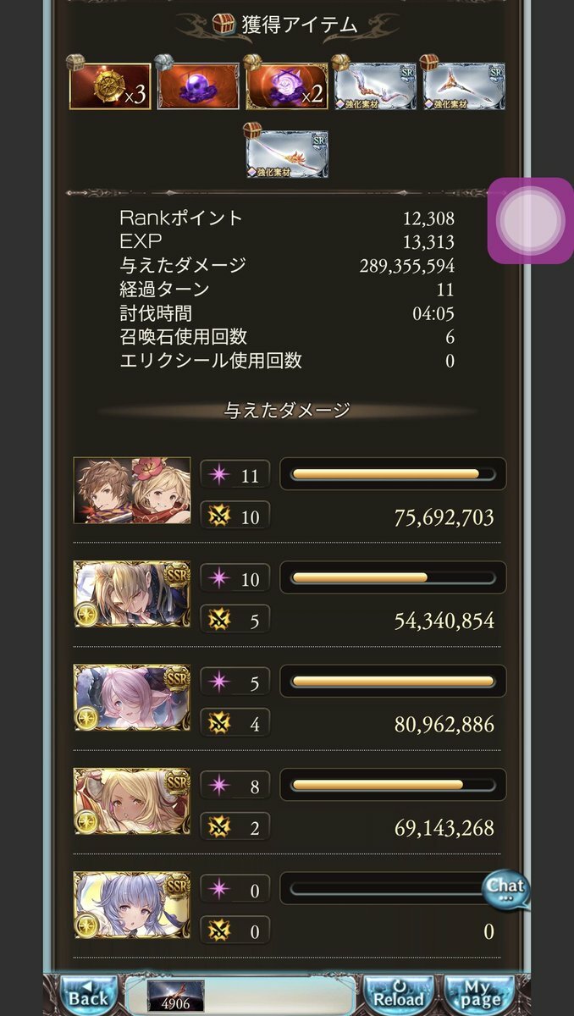The width and height of the screenshot is (574, 1016).
Task: Tap the pink star count 11 badge
Action: pos(235,475)
